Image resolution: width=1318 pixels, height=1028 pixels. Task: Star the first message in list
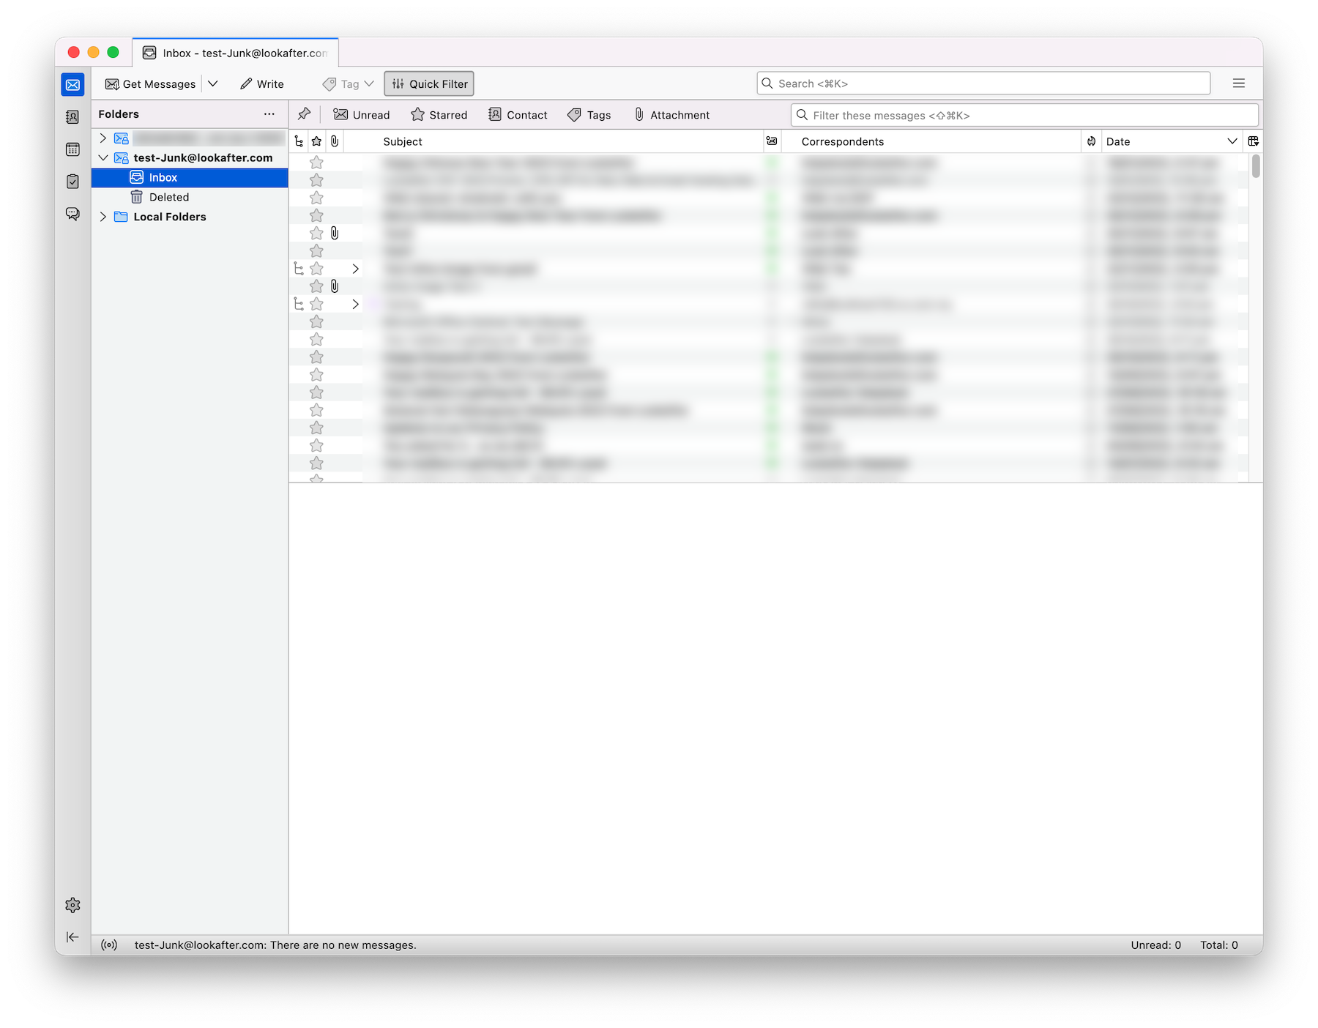click(316, 163)
